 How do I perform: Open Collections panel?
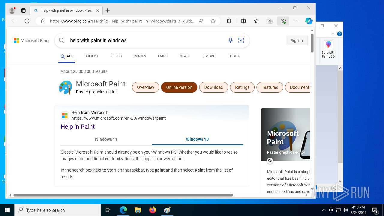270,21
